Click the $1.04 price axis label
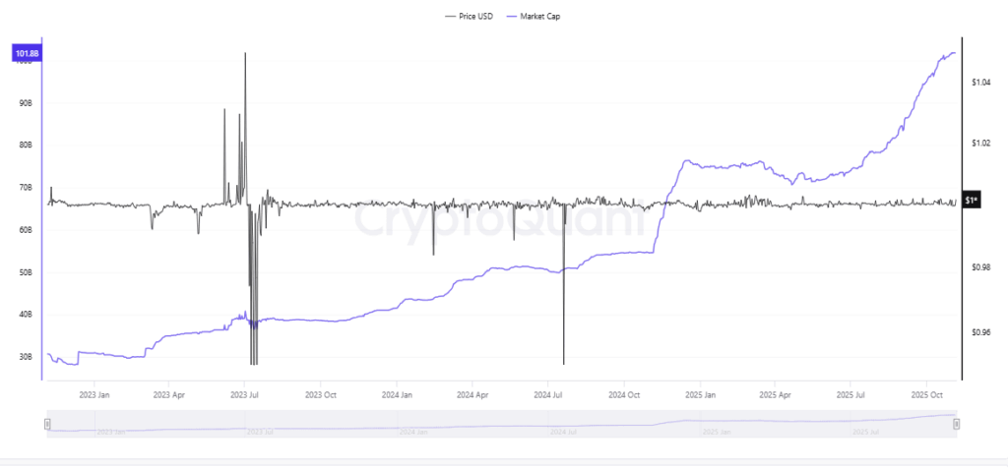 pos(979,84)
